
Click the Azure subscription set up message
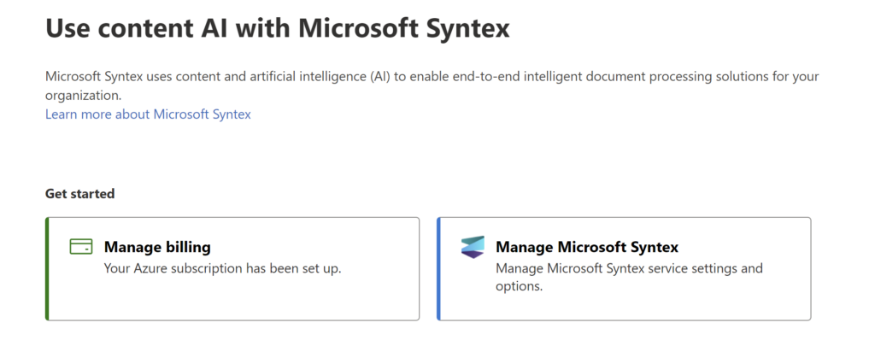click(x=223, y=268)
